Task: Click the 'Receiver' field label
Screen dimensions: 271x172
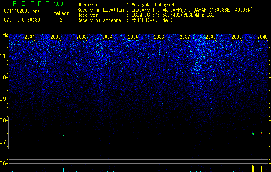Action: pyautogui.click(x=87, y=15)
